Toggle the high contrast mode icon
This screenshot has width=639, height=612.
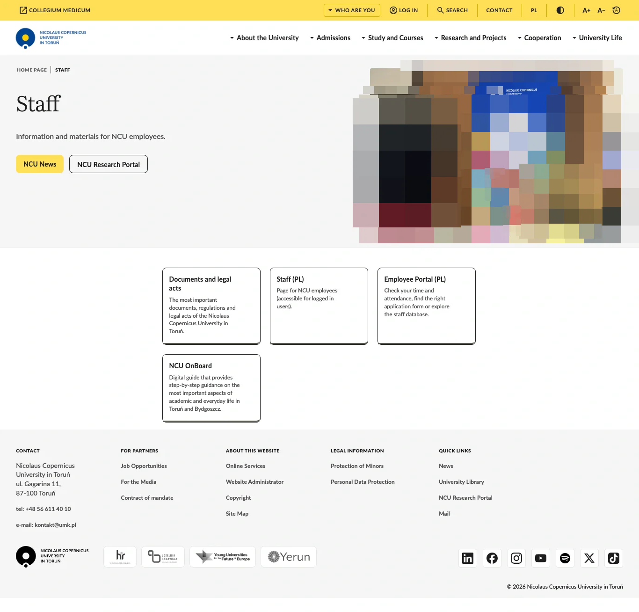click(x=560, y=10)
